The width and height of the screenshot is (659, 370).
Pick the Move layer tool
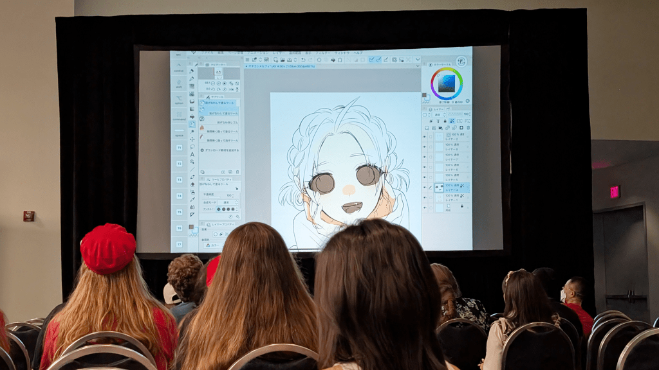192,139
